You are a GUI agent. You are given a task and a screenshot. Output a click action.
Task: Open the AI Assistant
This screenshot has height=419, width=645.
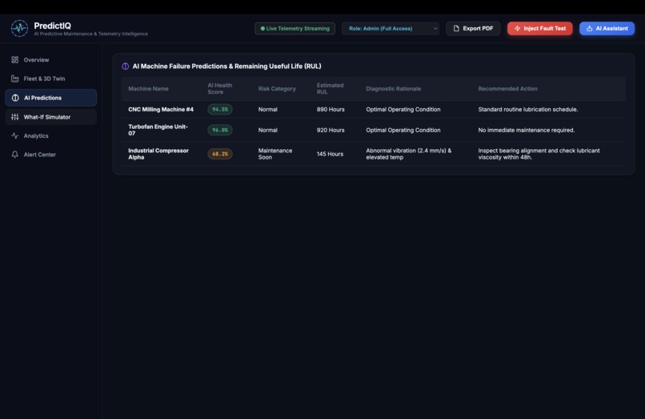pyautogui.click(x=607, y=28)
